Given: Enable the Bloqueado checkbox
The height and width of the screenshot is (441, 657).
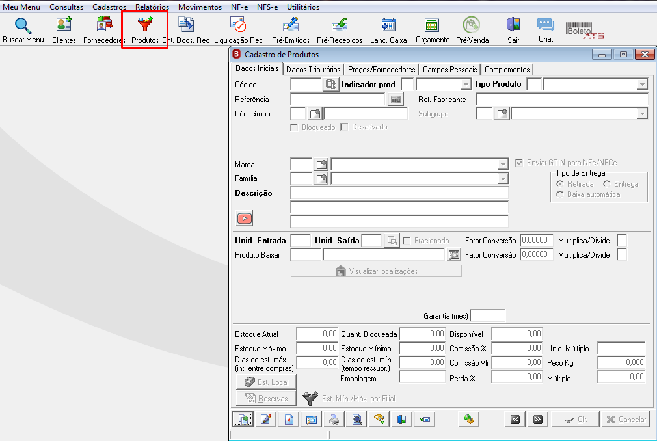Looking at the screenshot, I should tap(294, 127).
